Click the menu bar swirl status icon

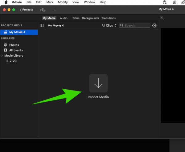[175, 2]
